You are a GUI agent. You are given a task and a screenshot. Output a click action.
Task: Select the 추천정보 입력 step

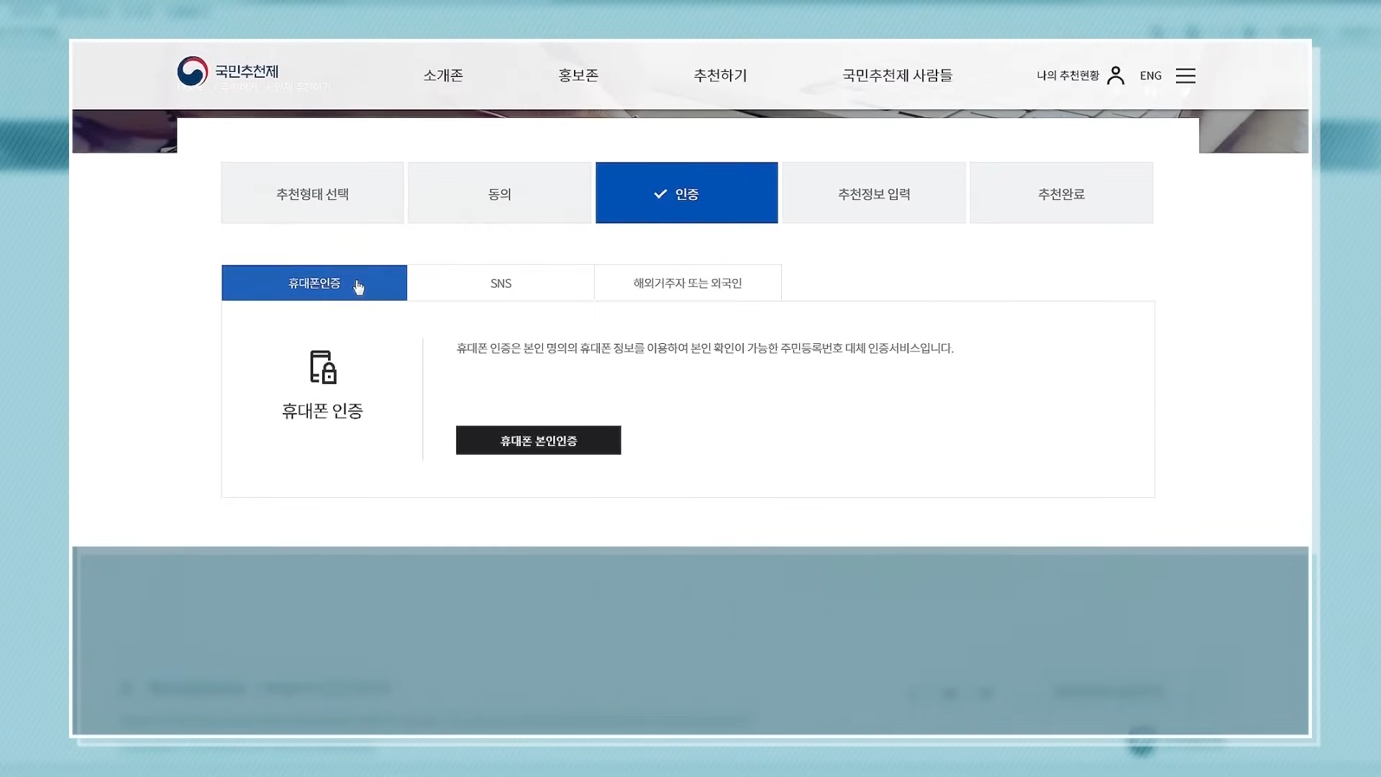(x=874, y=194)
